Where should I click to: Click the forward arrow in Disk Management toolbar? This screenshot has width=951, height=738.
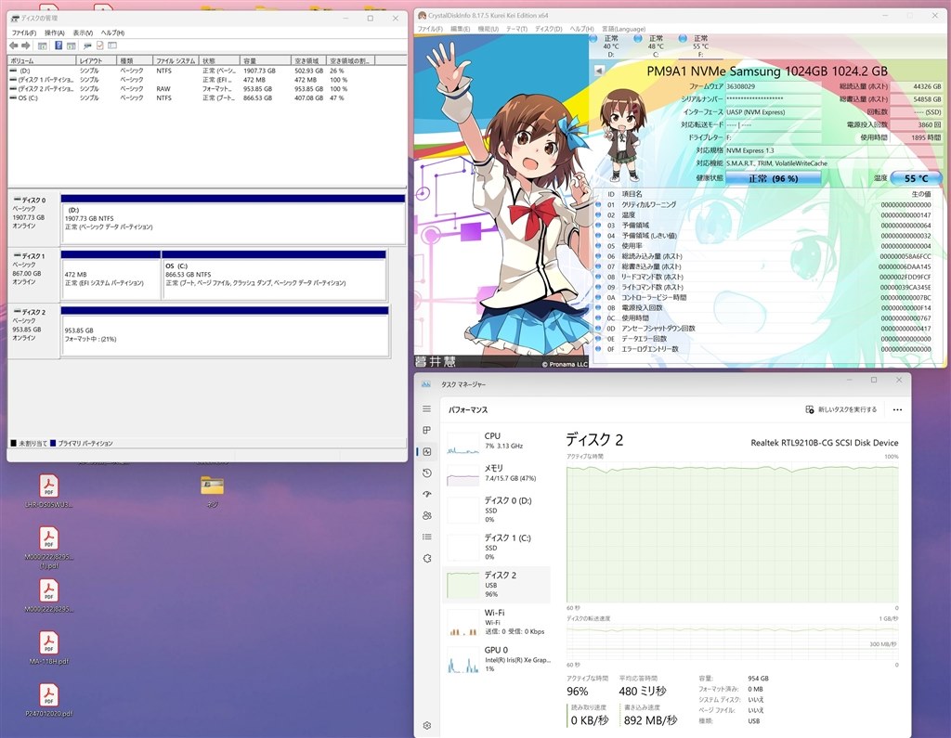coord(25,45)
